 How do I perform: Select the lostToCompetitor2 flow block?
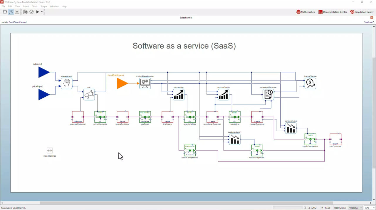click(190, 151)
